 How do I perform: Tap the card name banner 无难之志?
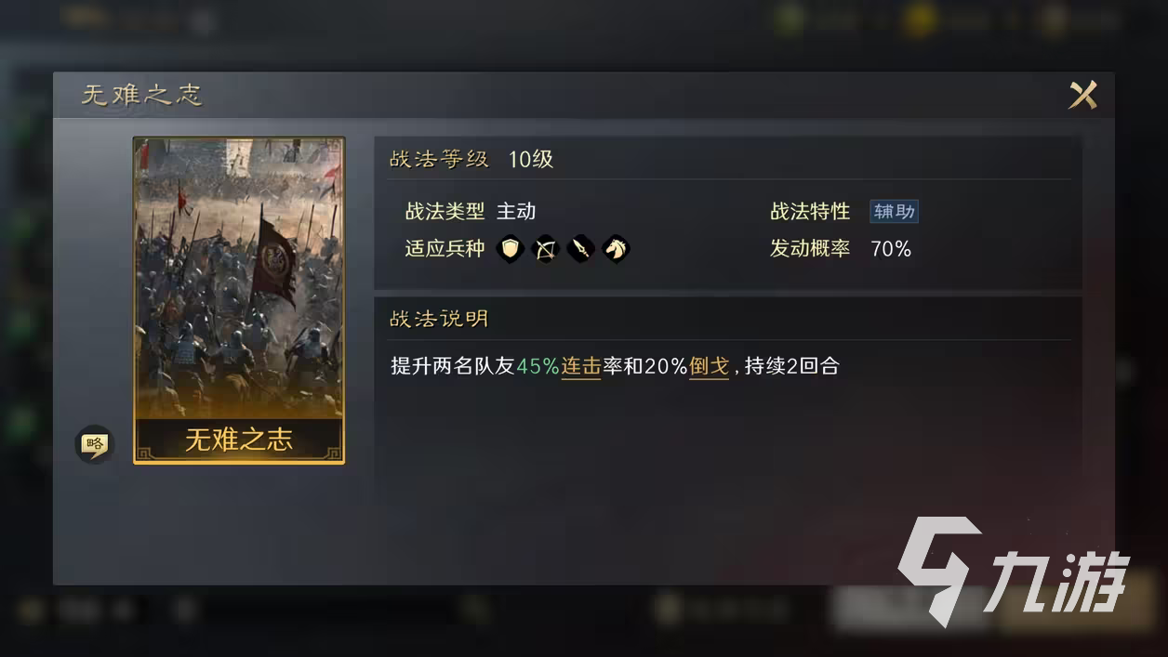(239, 440)
